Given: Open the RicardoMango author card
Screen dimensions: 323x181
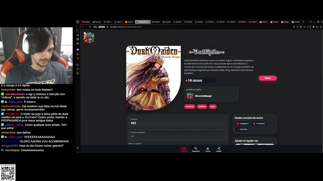Looking at the screenshot, I should point(211,94).
